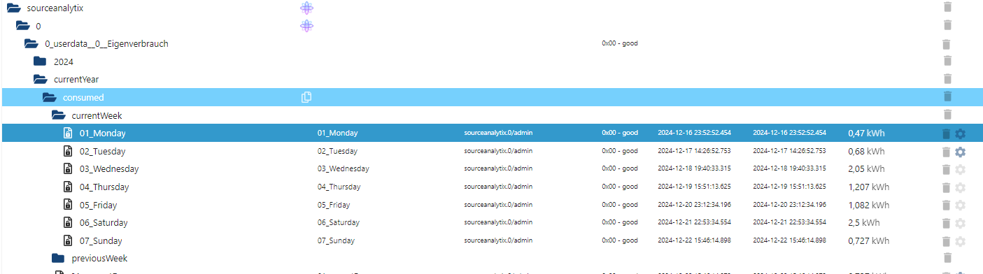Collapse the consumed folder
Image resolution: width=983 pixels, height=274 pixels.
tap(49, 97)
